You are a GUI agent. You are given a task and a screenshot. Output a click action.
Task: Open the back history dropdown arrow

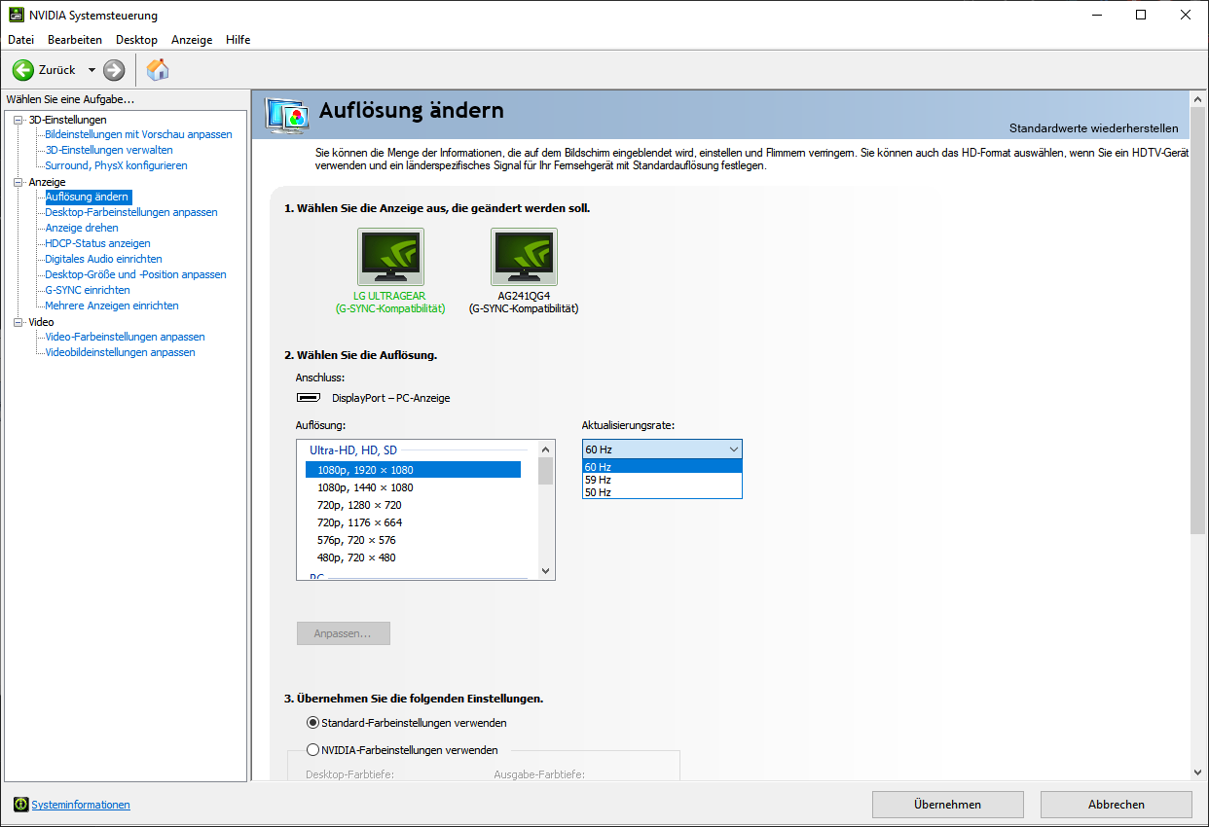coord(92,70)
